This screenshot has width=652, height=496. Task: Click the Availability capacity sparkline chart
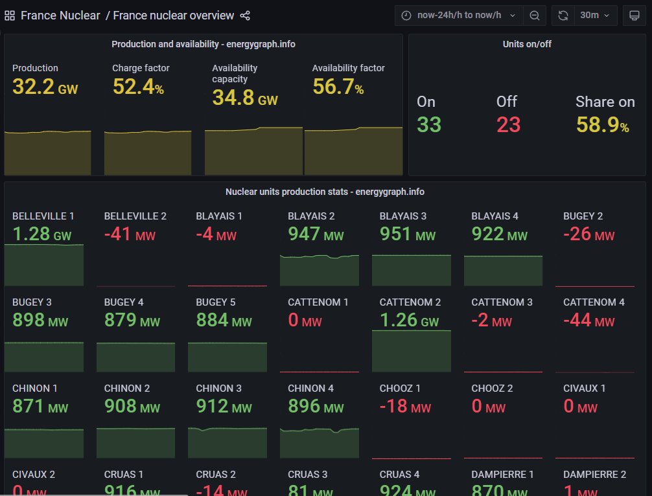pos(253,152)
